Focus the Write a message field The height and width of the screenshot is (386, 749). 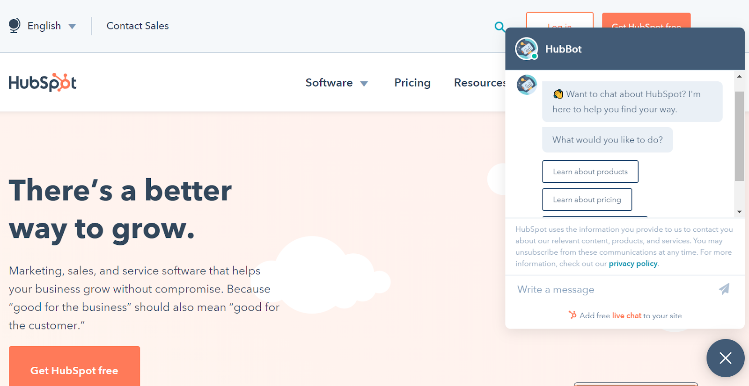[x=613, y=289]
